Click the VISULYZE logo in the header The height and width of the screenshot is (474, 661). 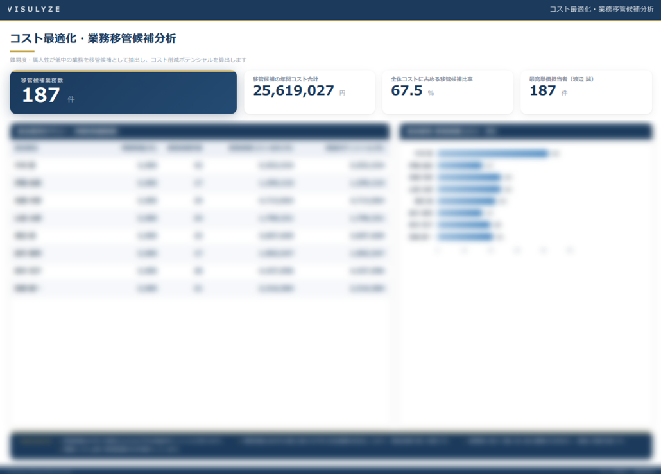click(x=34, y=9)
